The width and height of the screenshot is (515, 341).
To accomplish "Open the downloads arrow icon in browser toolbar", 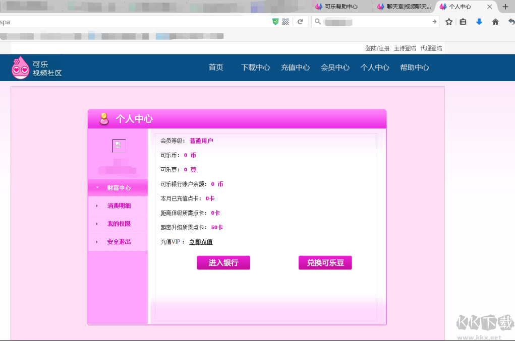I will point(479,22).
